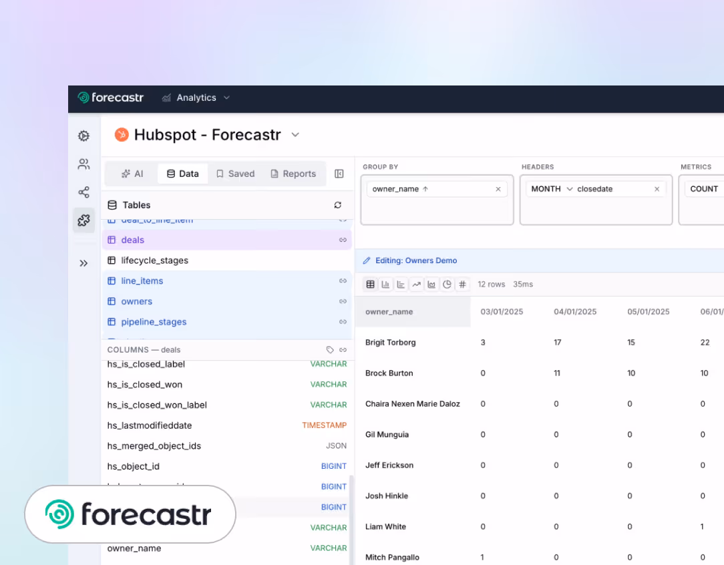
Task: Select the line_items table
Action: (226, 280)
